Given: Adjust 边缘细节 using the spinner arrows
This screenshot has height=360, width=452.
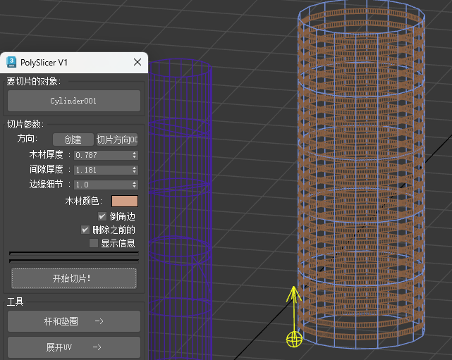Looking at the screenshot, I should pos(135,185).
